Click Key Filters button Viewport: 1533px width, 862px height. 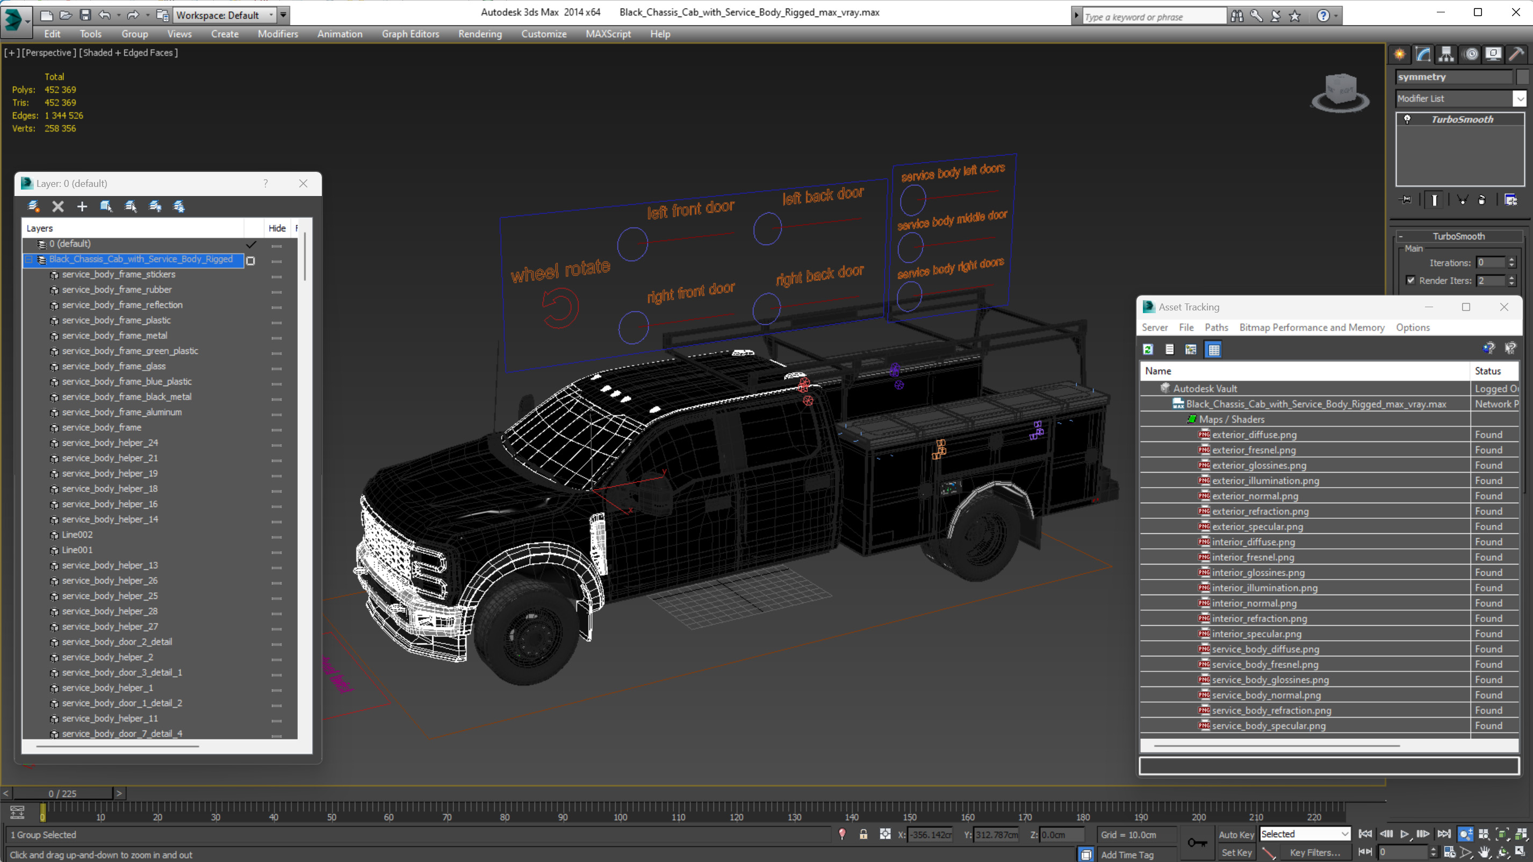click(x=1314, y=852)
